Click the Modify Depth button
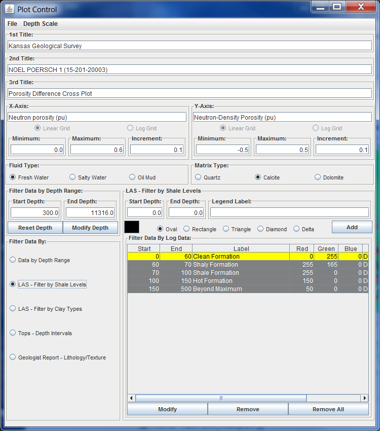This screenshot has width=380, height=431. pos(90,228)
